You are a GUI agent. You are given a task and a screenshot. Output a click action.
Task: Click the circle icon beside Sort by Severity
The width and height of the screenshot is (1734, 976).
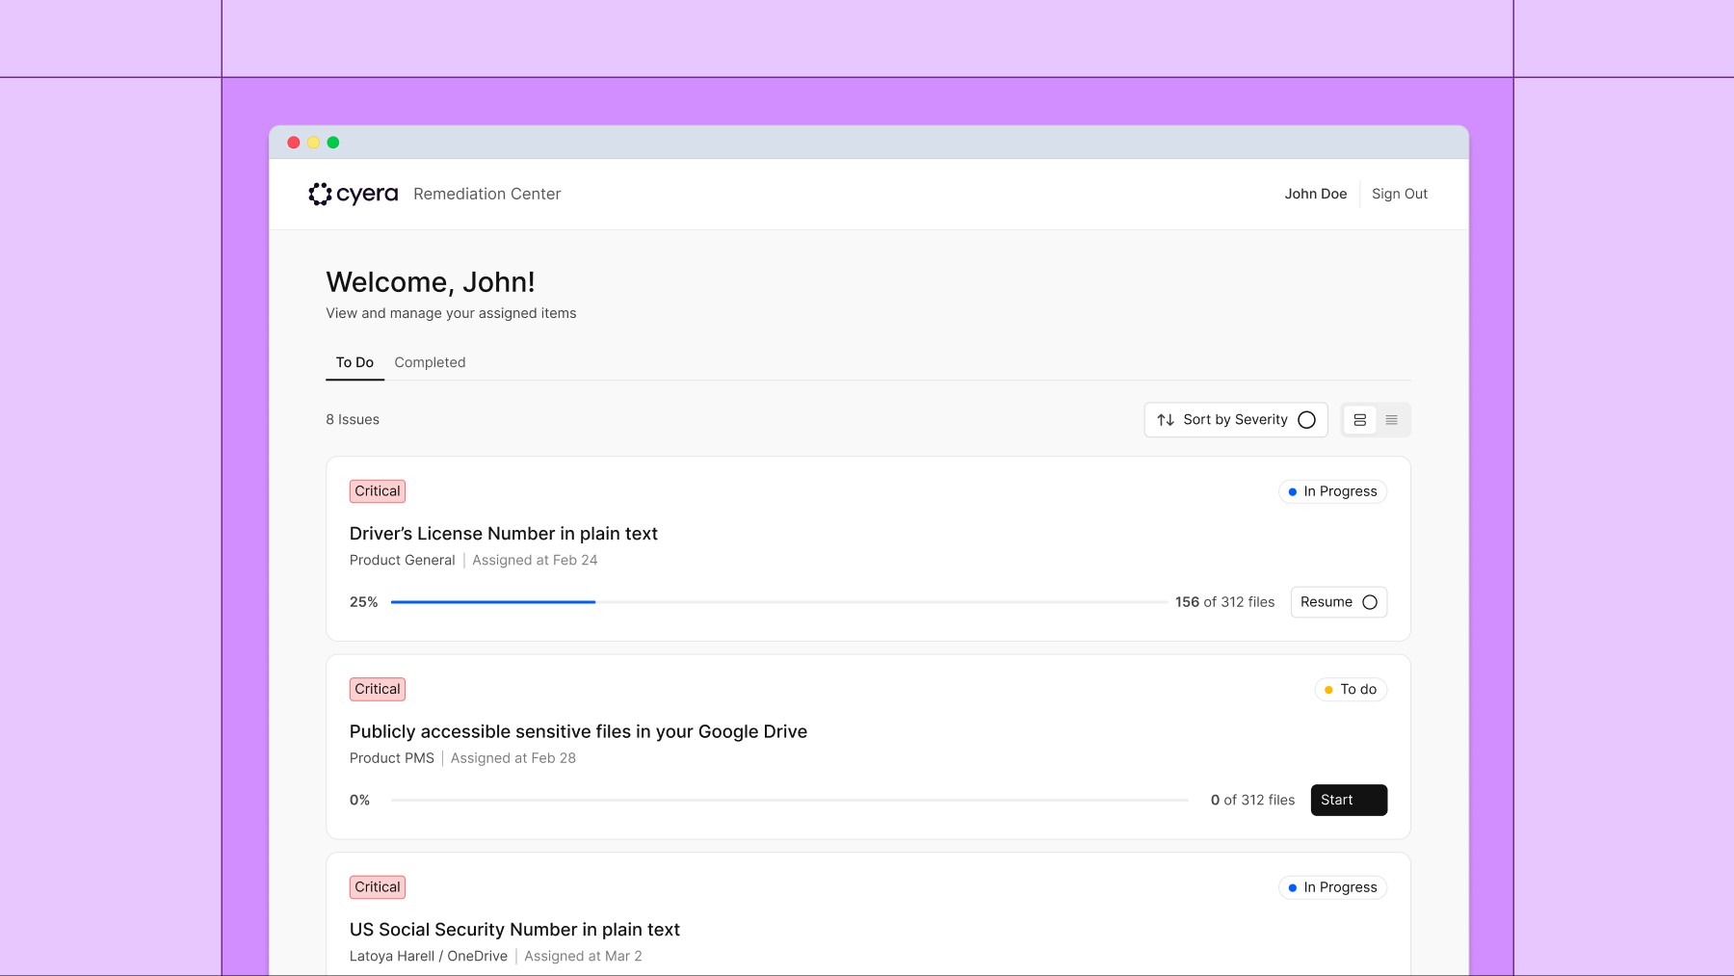[x=1306, y=420]
